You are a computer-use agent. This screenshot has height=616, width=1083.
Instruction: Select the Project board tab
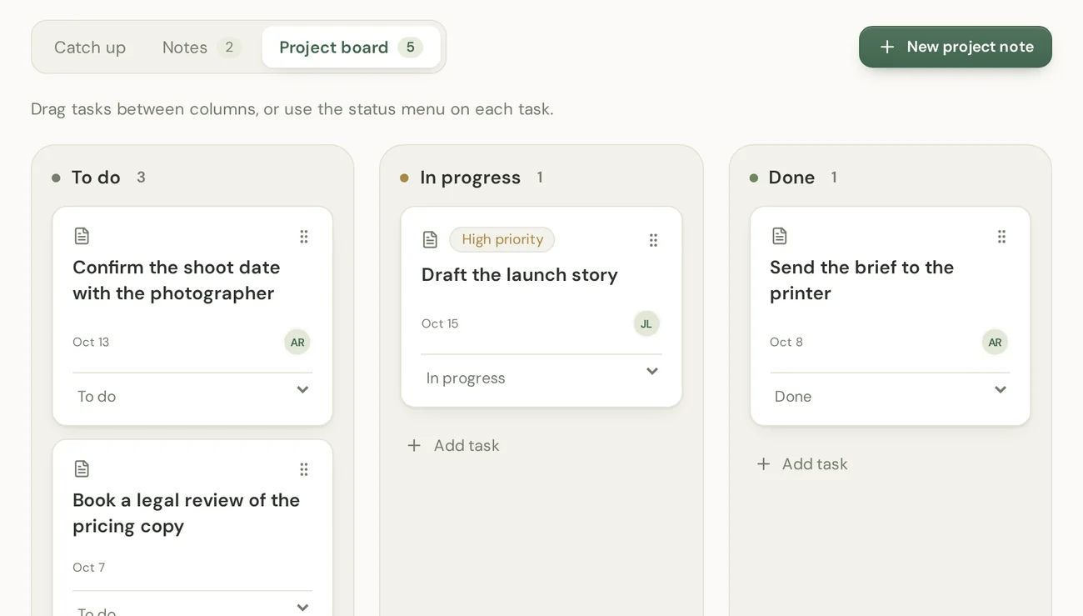pos(351,48)
